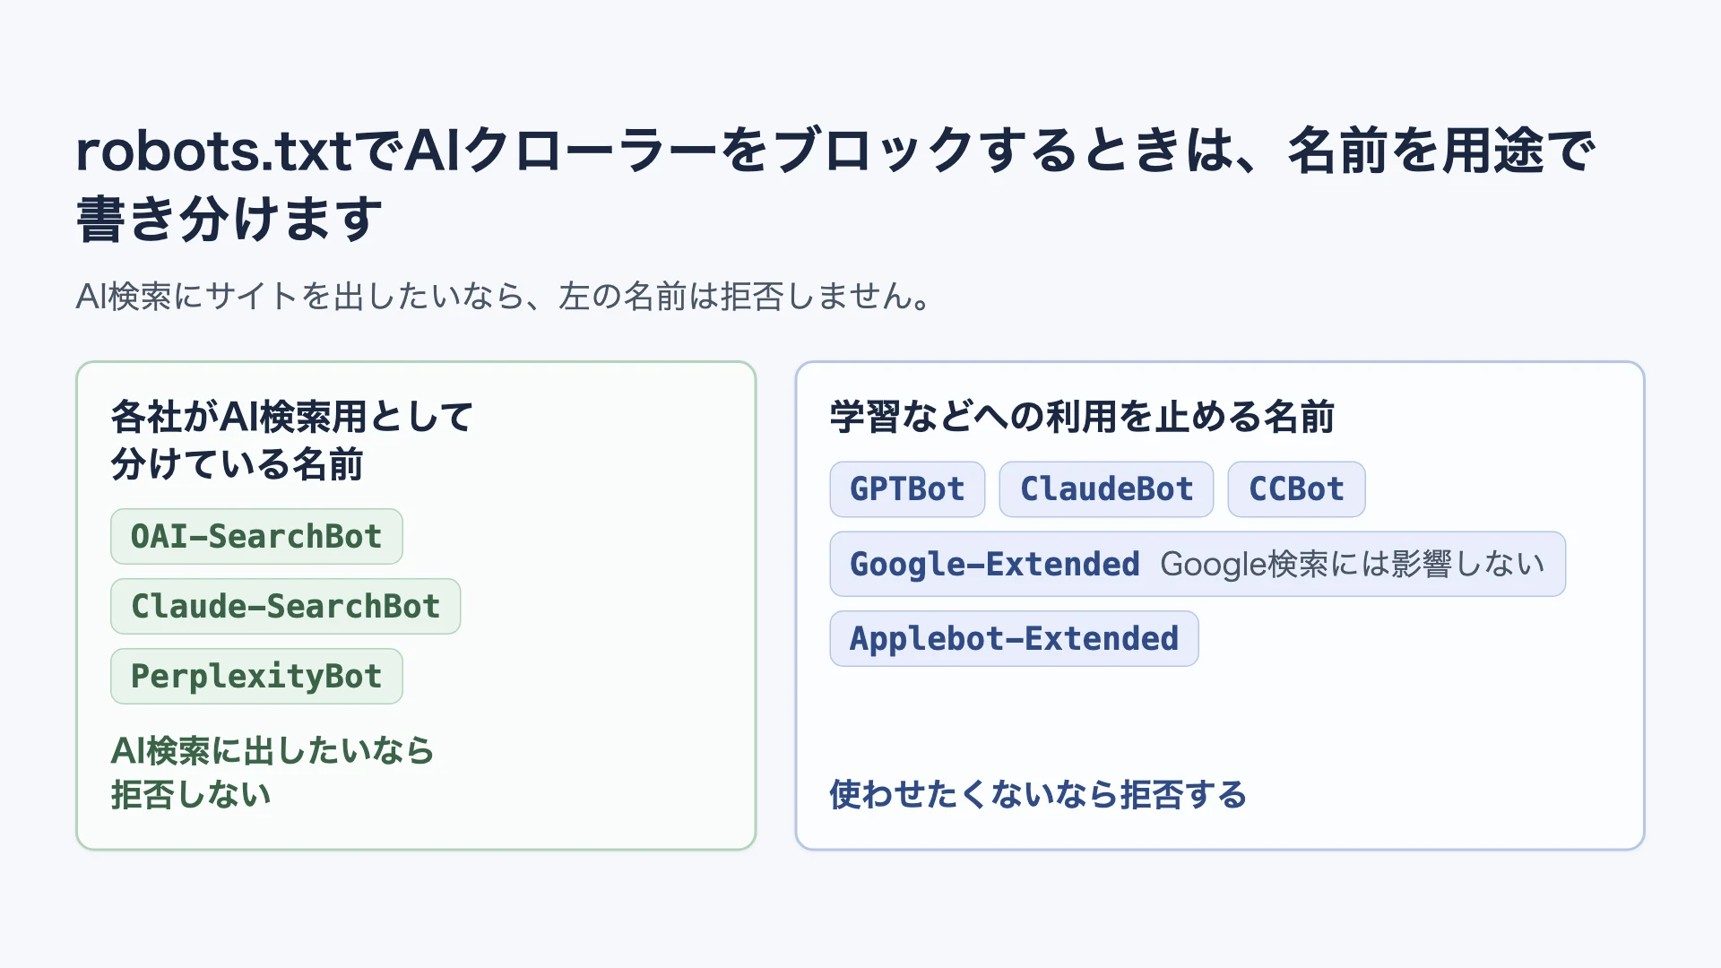Click the PerplexityBot chip
The width and height of the screenshot is (1721, 968).
[256, 677]
